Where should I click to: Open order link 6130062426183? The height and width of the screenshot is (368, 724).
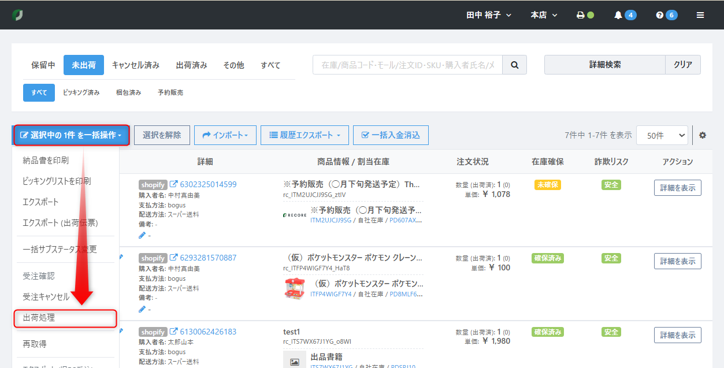(209, 332)
